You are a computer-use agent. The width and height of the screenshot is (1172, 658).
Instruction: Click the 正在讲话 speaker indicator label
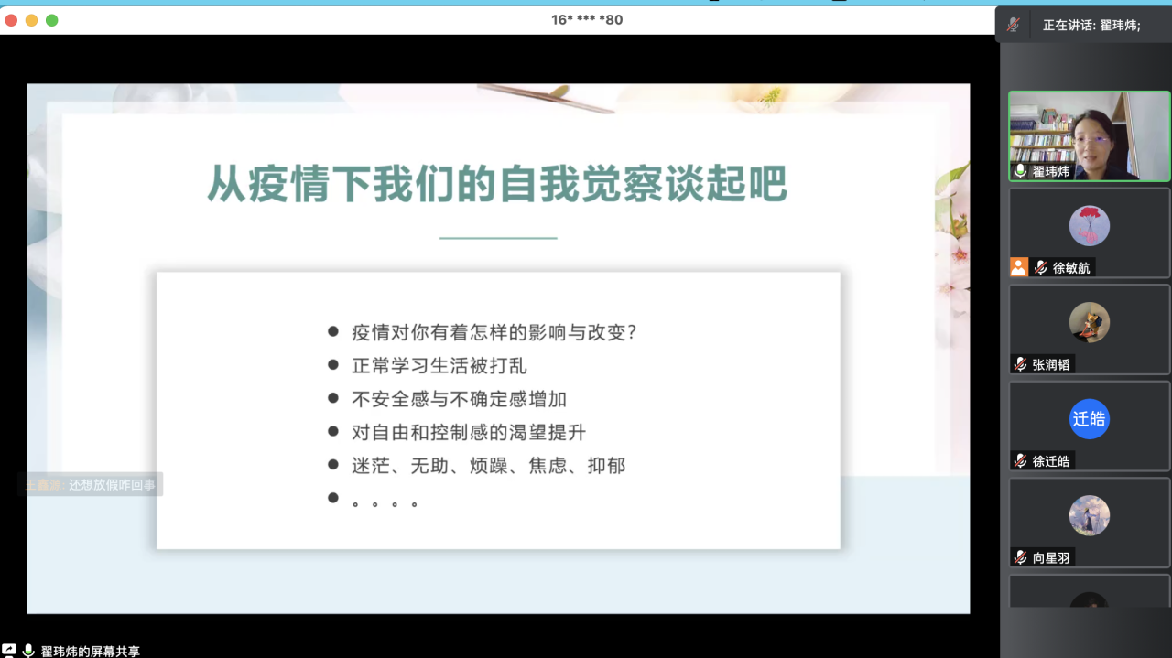[1091, 26]
